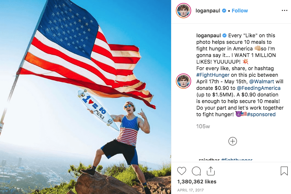
Task: Save the post with the bookmark icon
Action: (x=284, y=171)
